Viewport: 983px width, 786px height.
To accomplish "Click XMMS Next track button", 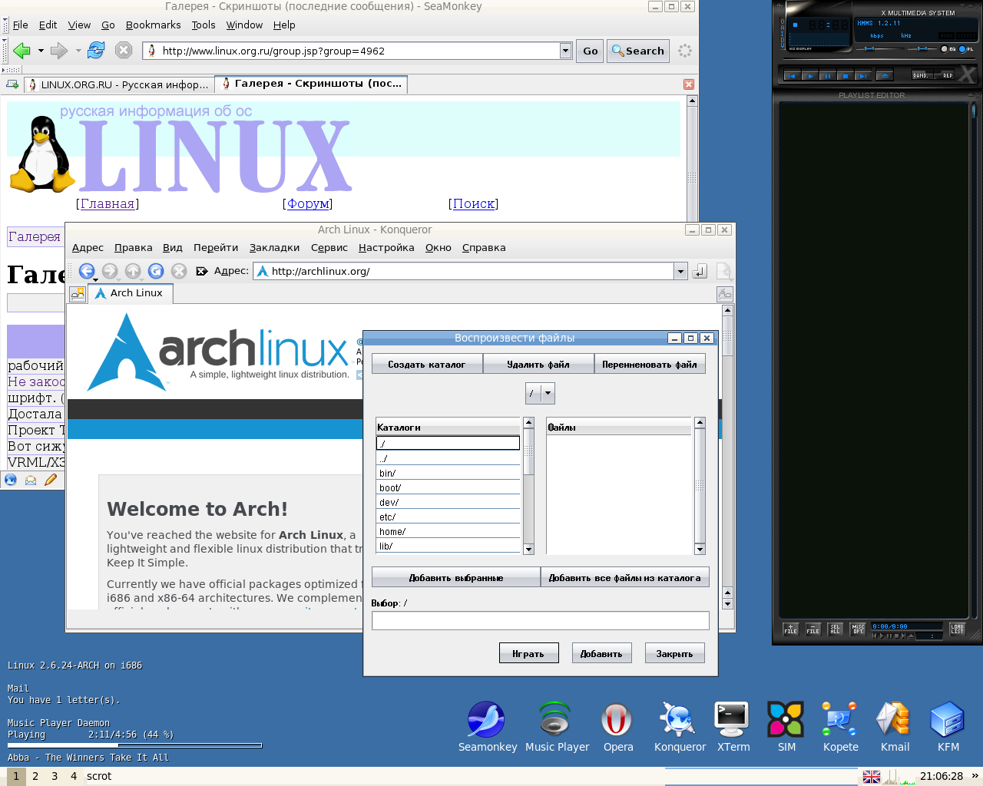I will click(862, 75).
